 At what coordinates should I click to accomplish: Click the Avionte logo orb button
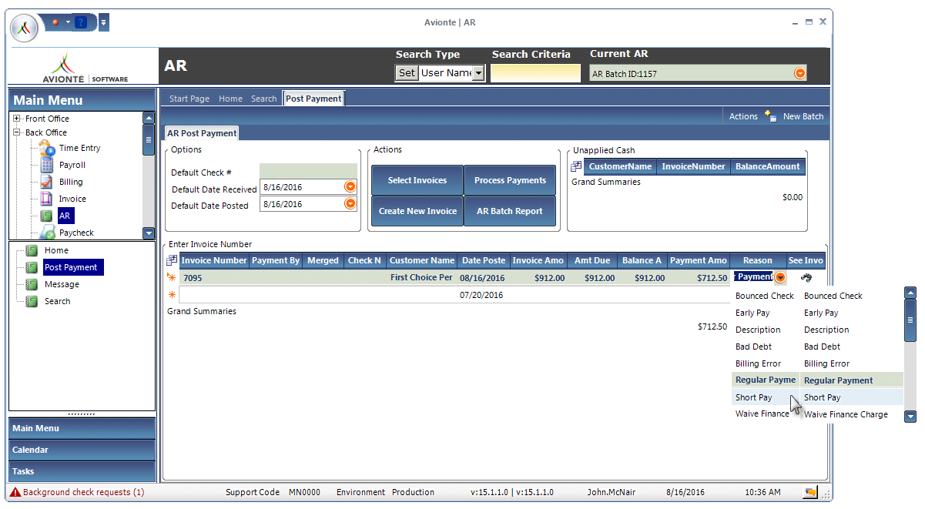(27, 28)
